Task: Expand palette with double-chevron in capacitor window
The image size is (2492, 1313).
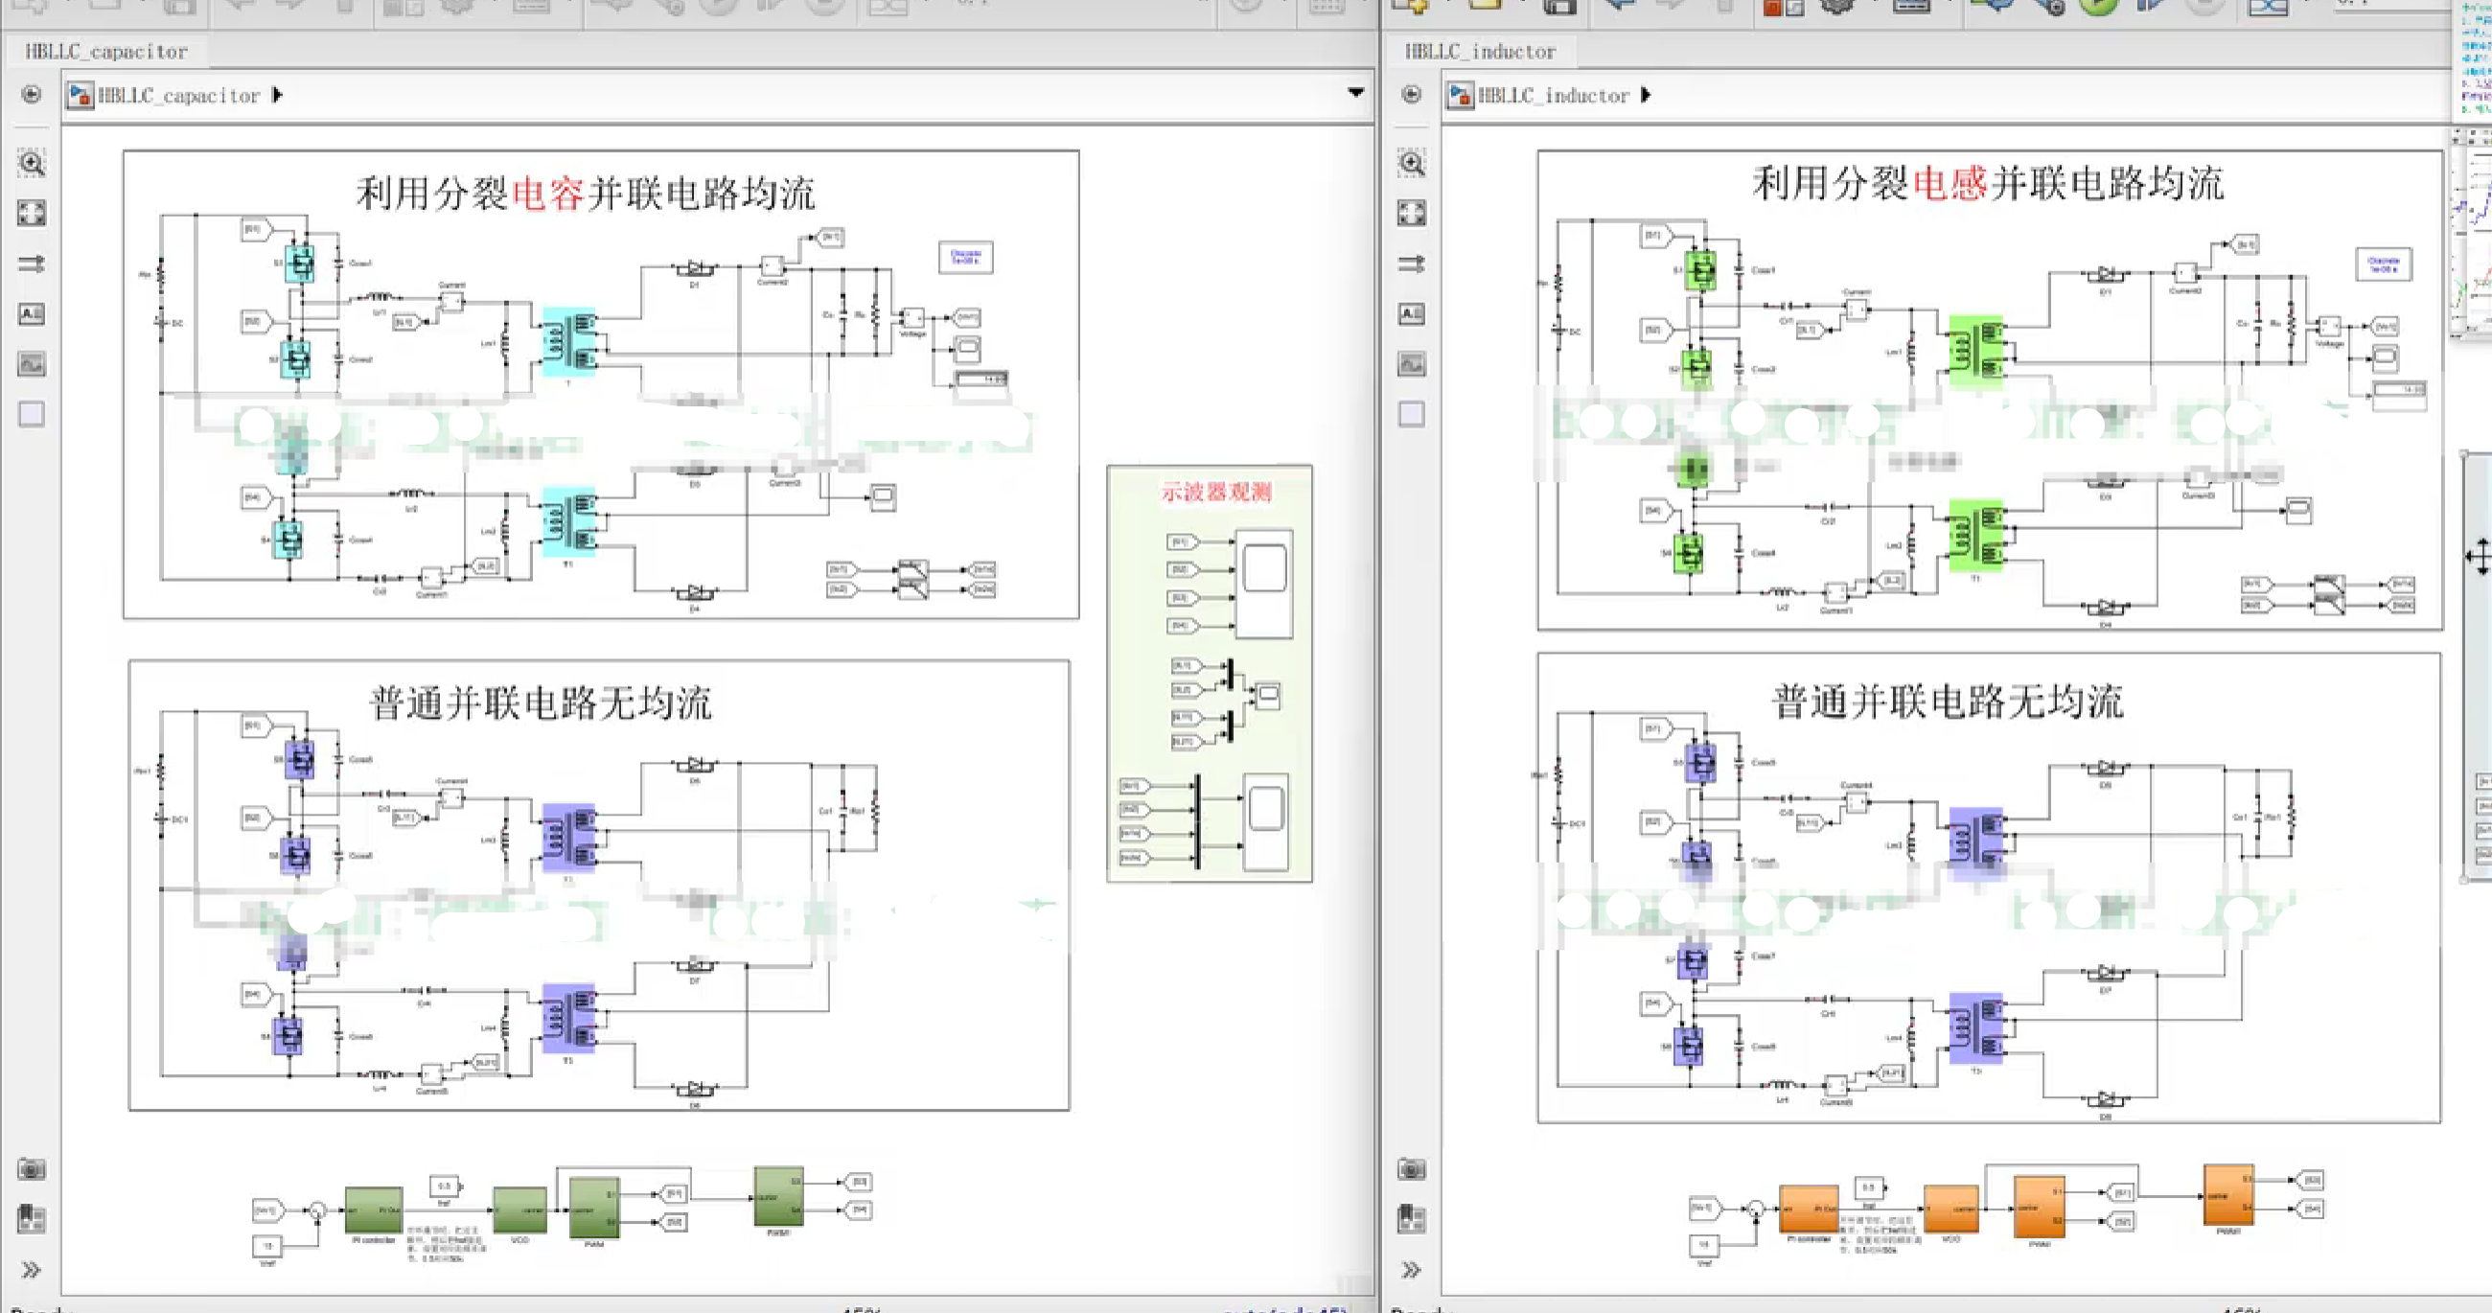Action: point(31,1270)
